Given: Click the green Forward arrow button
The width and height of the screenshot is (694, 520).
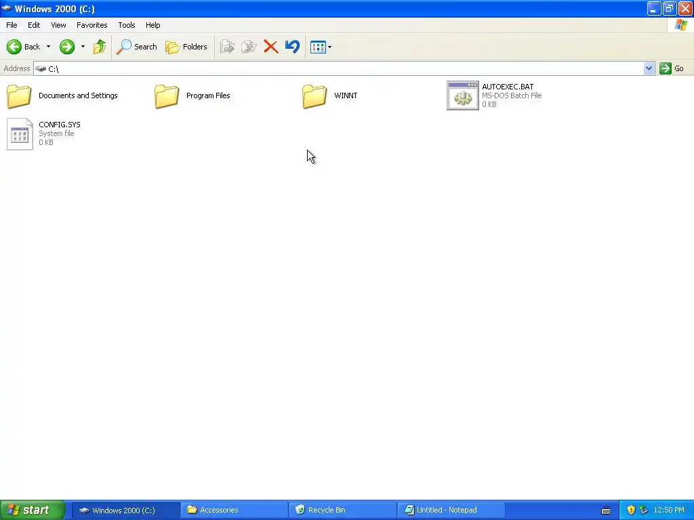Looking at the screenshot, I should [67, 47].
